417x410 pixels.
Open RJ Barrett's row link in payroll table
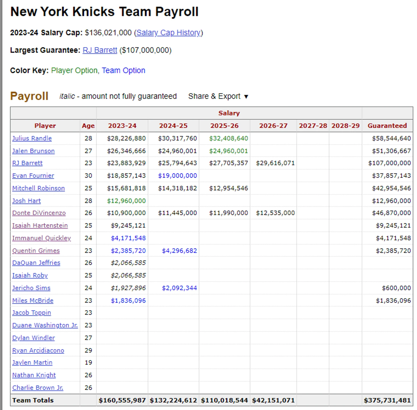[27, 163]
